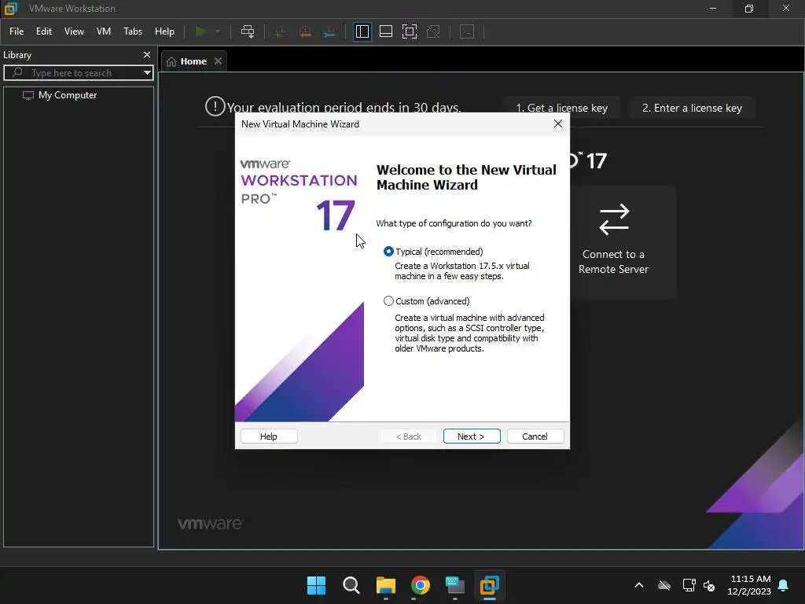This screenshot has width=805, height=604.
Task: Click the taskbar search icon
Action: coord(351,585)
